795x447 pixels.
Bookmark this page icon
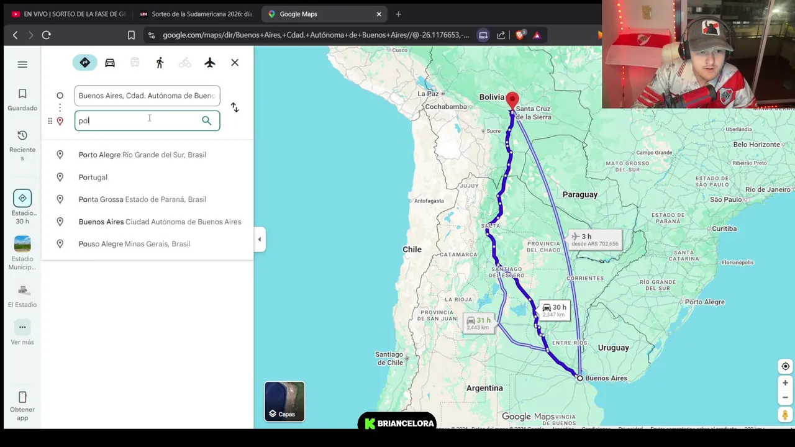pyautogui.click(x=131, y=35)
